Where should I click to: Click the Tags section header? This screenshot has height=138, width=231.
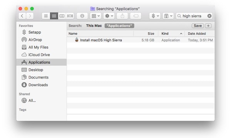[23, 110]
